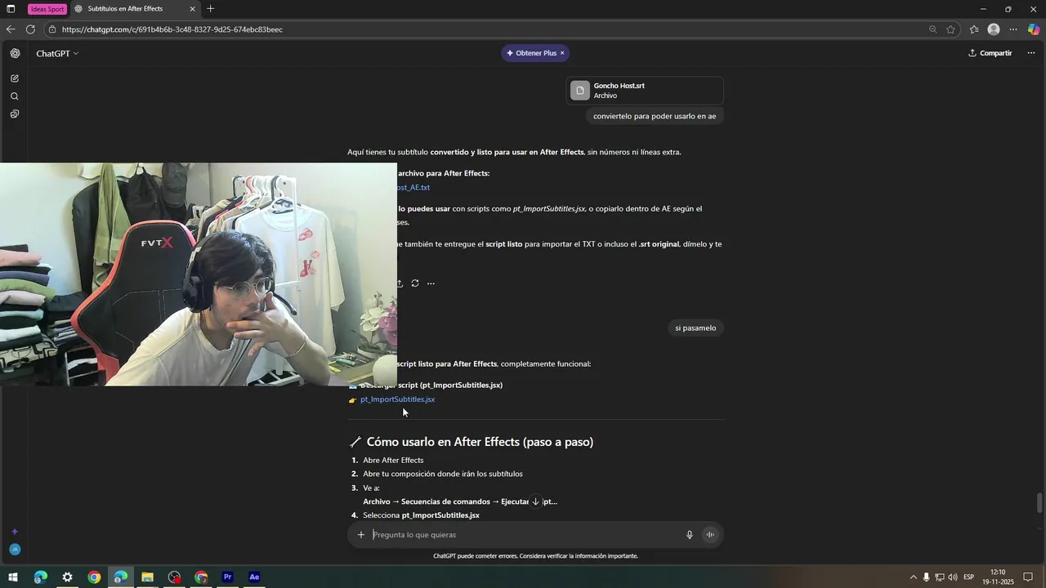1046x588 pixels.
Task: Open the browser profile avatar
Action: tap(994, 29)
